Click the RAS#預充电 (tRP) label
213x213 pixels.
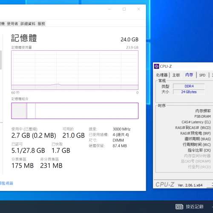[x=196, y=133]
